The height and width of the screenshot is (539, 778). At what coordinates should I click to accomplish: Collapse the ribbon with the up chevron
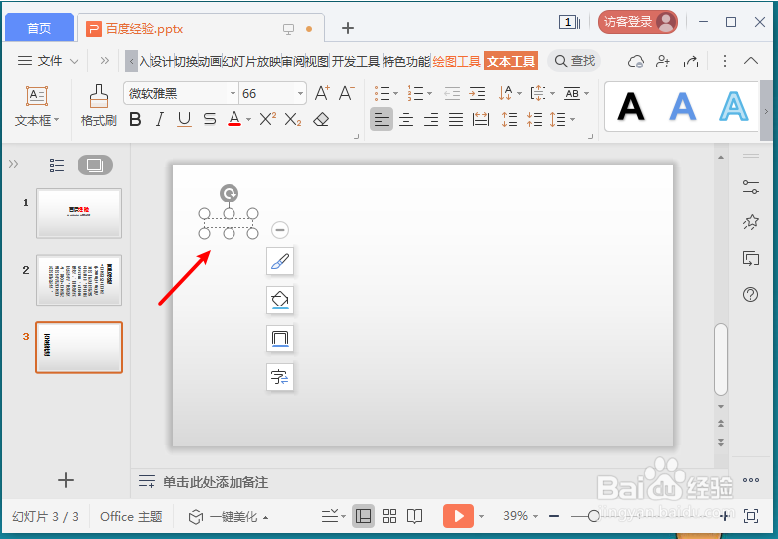751,61
